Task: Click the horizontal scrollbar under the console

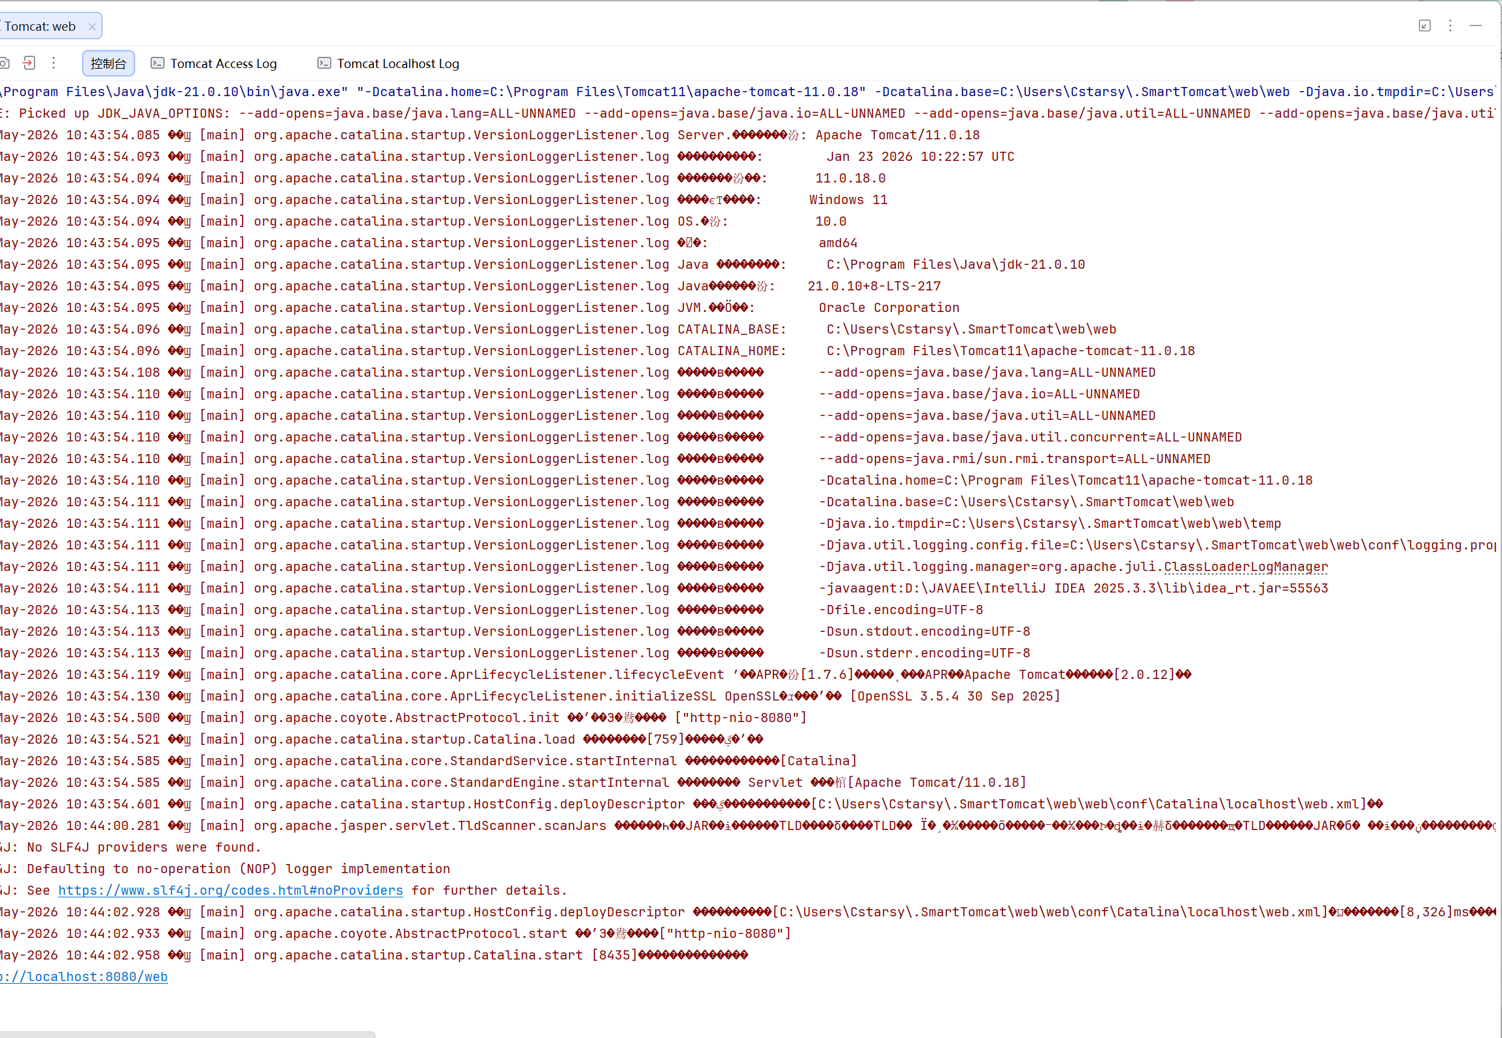Action: pos(188,1034)
